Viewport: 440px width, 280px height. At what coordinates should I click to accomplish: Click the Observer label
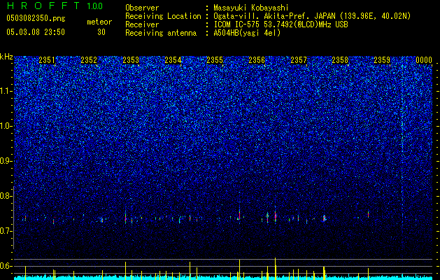point(142,8)
